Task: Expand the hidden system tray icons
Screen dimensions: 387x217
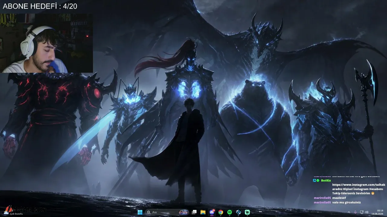Action: click(349, 212)
